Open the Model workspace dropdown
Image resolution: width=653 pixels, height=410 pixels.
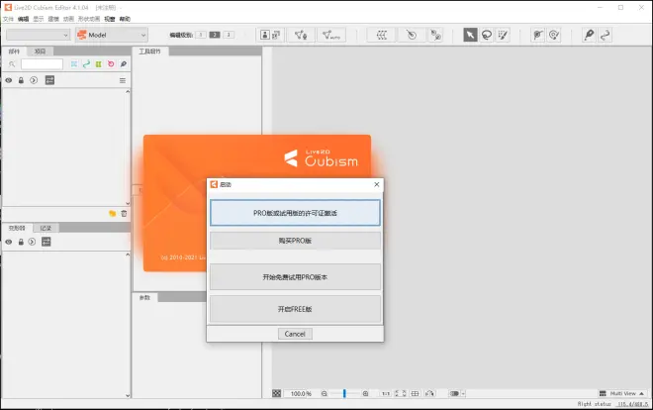pos(112,35)
